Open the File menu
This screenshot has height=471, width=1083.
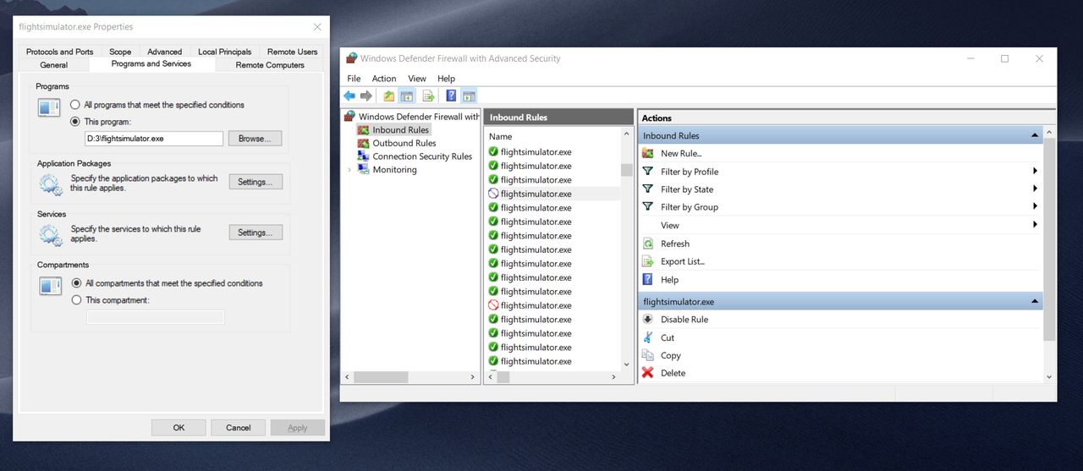tap(354, 79)
